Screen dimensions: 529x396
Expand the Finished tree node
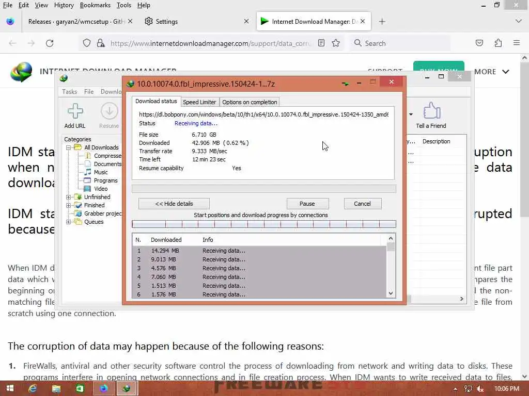[x=69, y=205]
